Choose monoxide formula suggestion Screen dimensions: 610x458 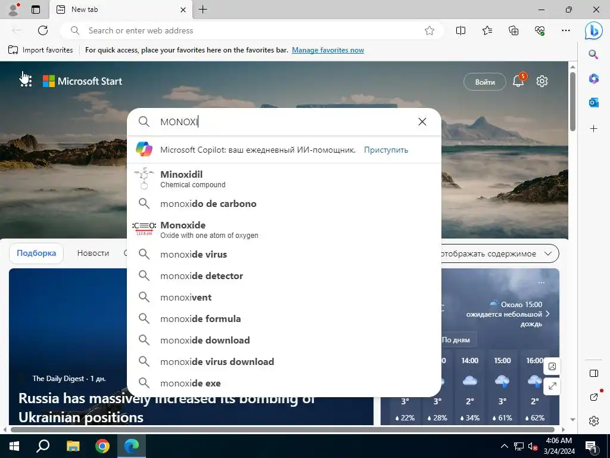[284, 318]
